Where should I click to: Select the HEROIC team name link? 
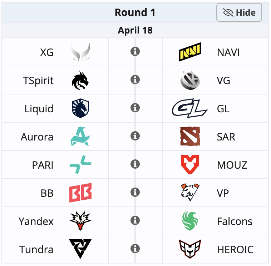point(235,250)
